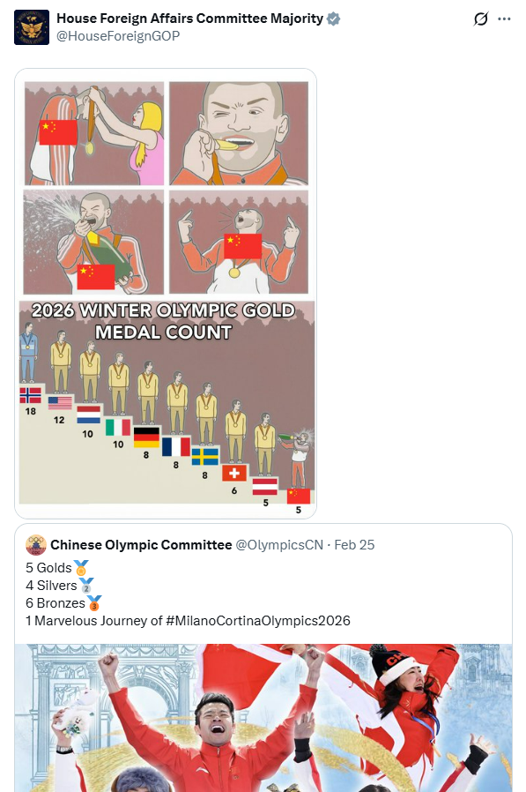This screenshot has height=792, width=526.
Task: Click the Chinese Olympic Committee avatar
Action: [x=36, y=545]
